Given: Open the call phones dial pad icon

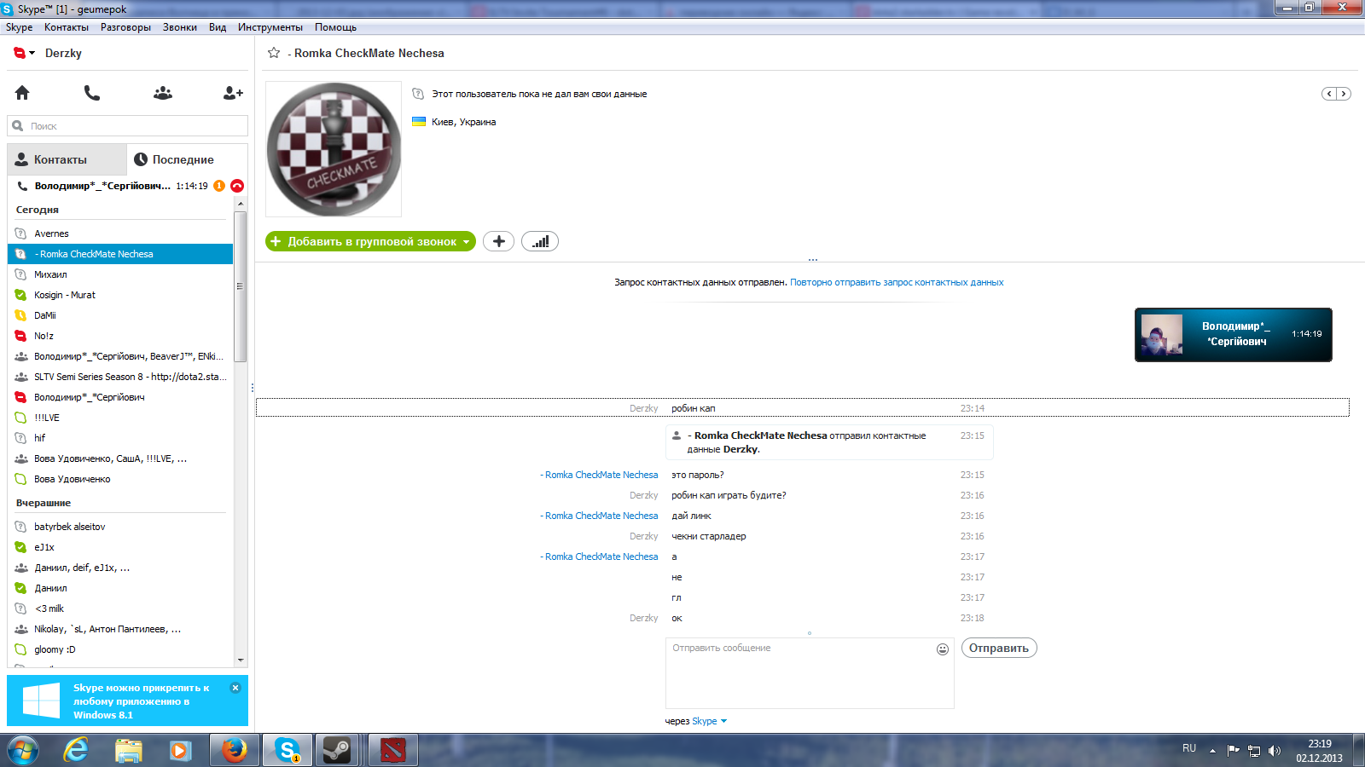Looking at the screenshot, I should click(x=92, y=93).
